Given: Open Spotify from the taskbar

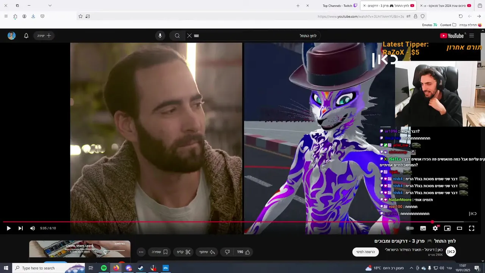Looking at the screenshot, I should (x=104, y=268).
